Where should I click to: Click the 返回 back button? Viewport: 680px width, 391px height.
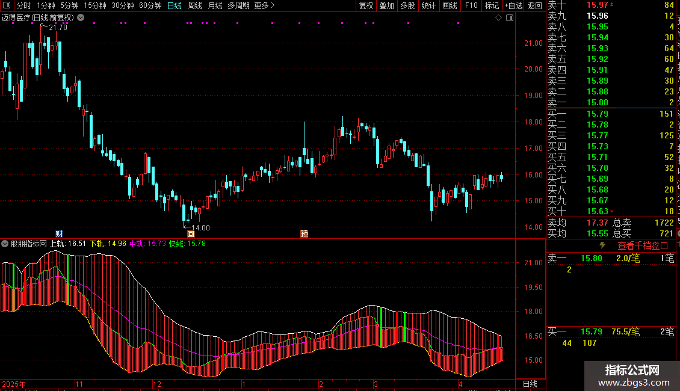click(534, 5)
